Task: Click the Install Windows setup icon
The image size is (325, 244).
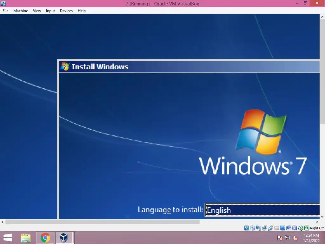Action: (x=65, y=66)
